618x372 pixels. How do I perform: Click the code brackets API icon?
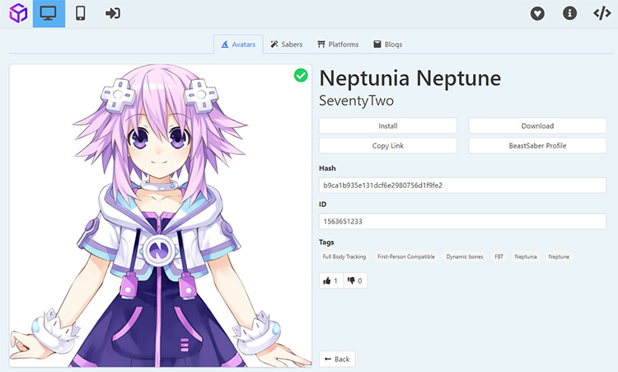pos(602,13)
